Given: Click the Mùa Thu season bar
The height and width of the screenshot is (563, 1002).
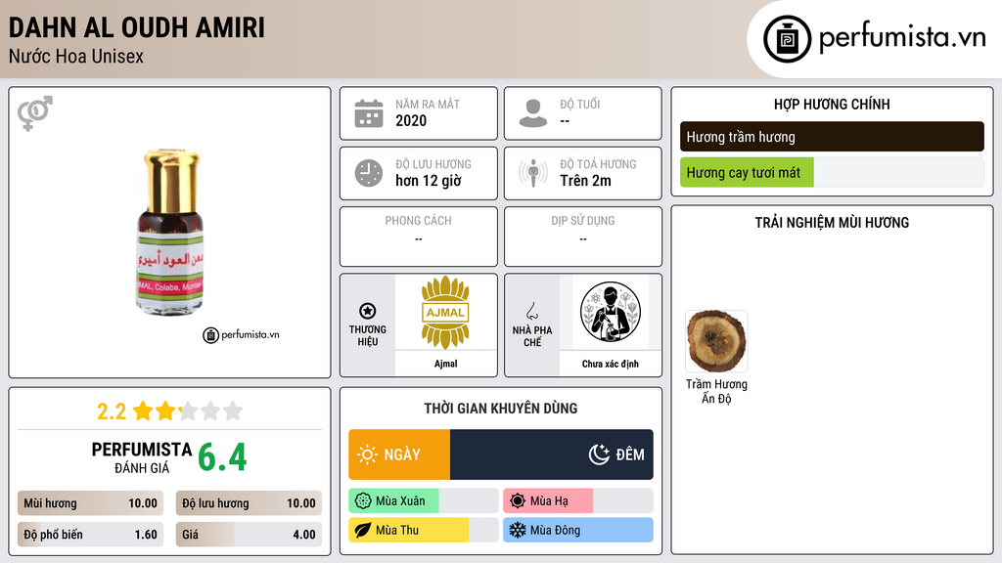Looking at the screenshot, I should pos(424,531).
